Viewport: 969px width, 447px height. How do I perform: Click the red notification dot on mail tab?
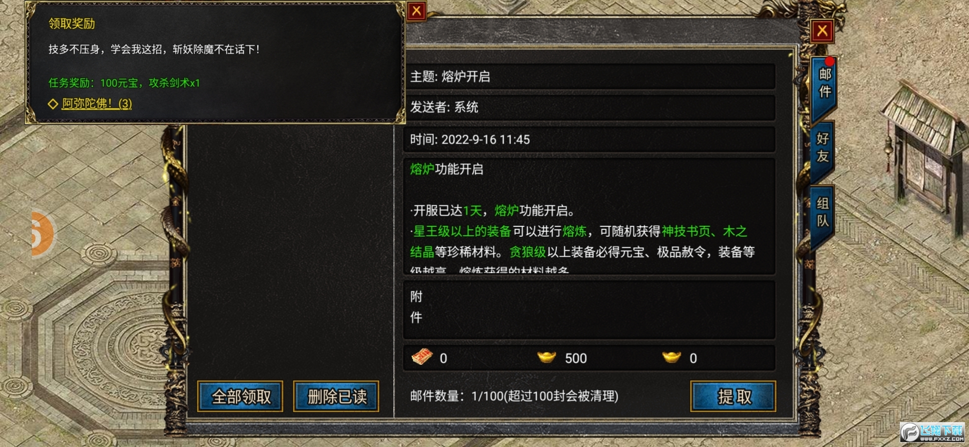(x=829, y=62)
